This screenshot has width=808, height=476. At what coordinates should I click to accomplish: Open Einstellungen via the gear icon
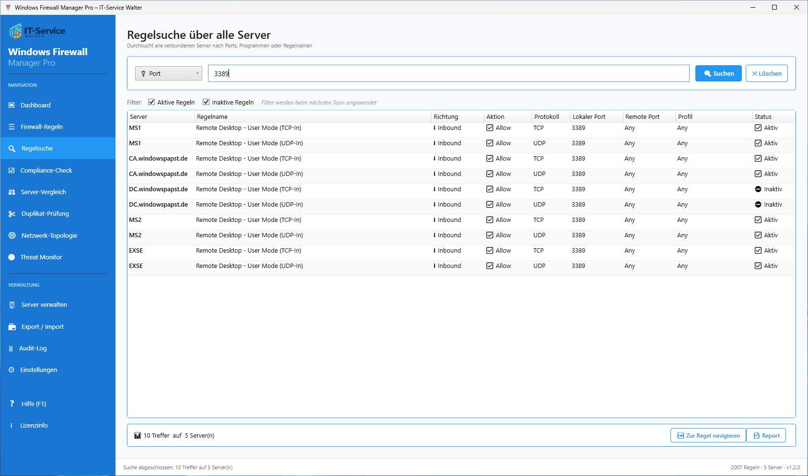[12, 370]
